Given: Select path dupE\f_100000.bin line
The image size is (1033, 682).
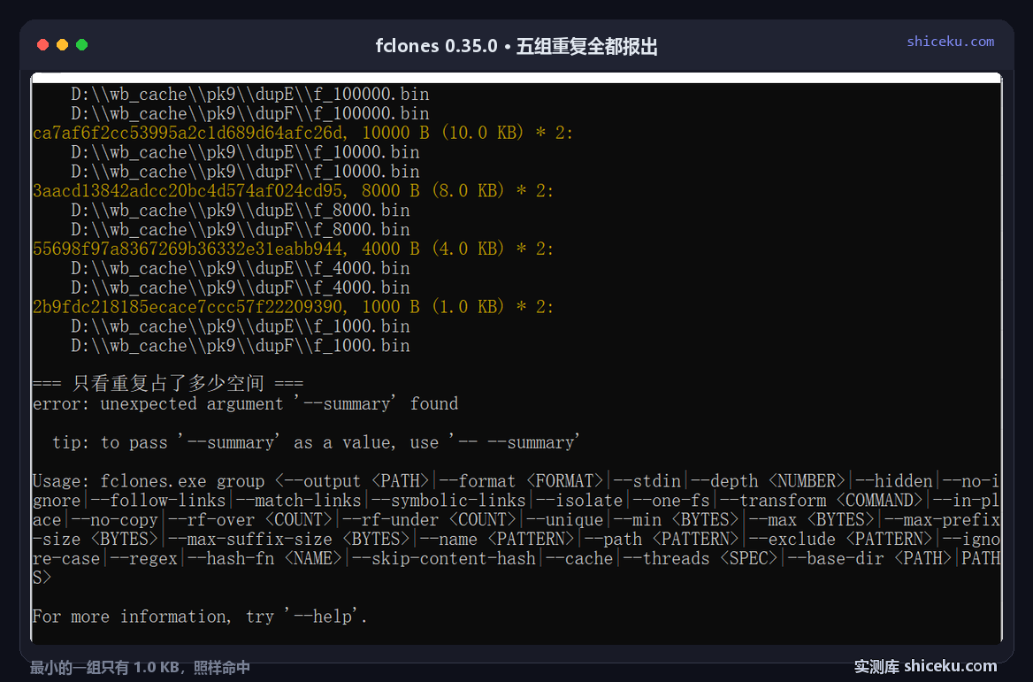Looking at the screenshot, I should tap(249, 94).
